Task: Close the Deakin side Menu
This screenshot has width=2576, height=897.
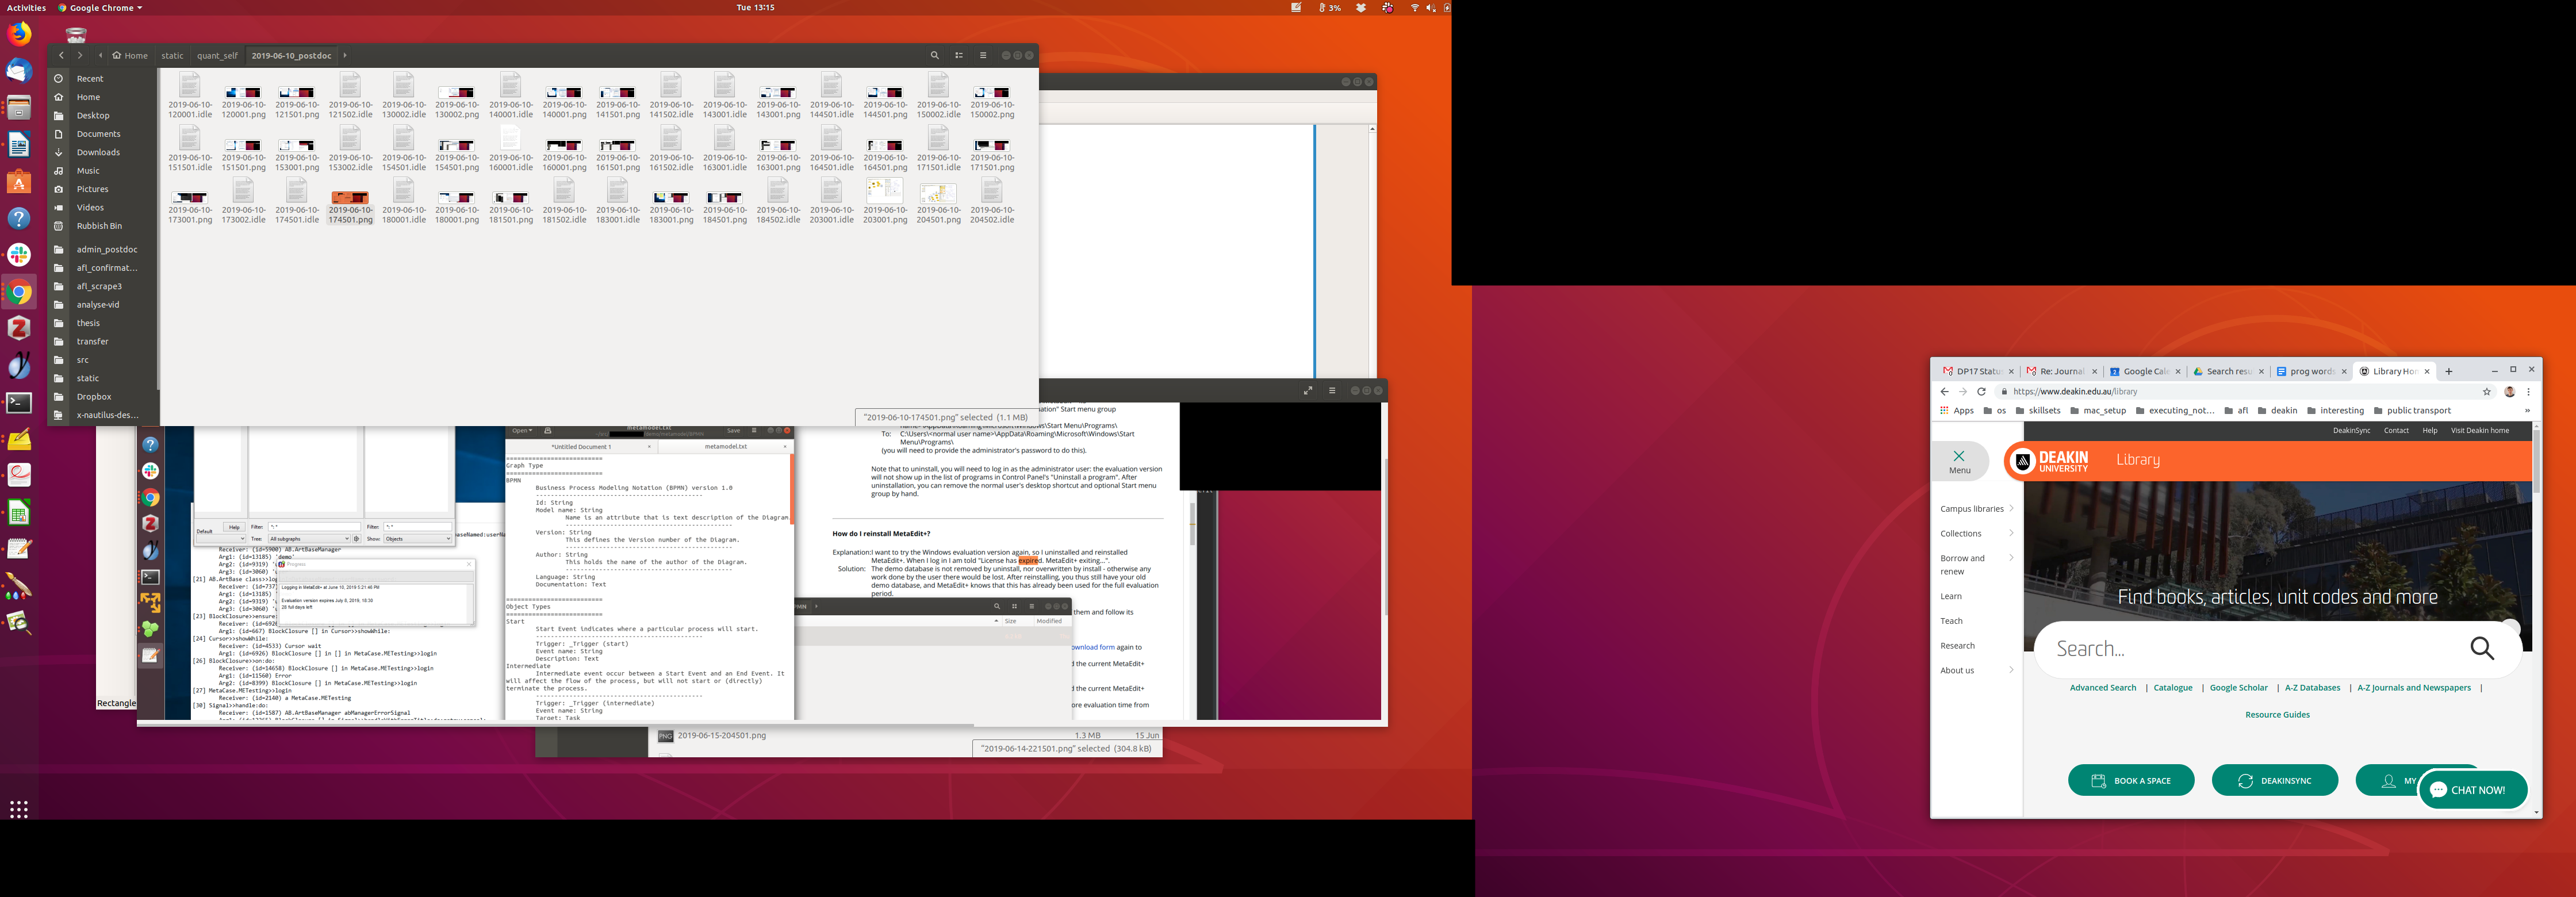Action: click(1959, 461)
